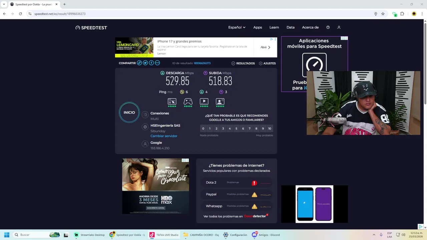This screenshot has width=427, height=240.
Task: Open the user account icon in header
Action: (x=339, y=27)
